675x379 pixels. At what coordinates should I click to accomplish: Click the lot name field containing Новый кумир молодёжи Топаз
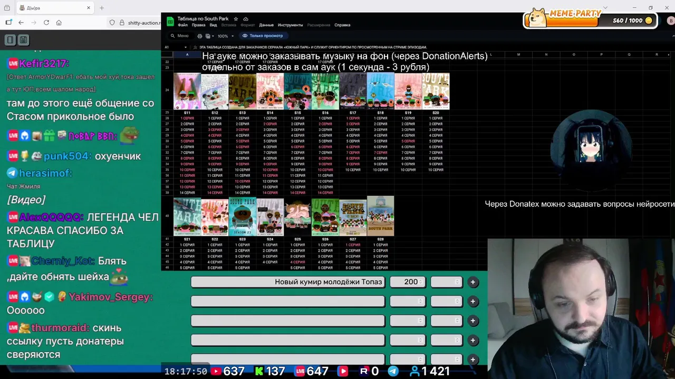pyautogui.click(x=288, y=282)
